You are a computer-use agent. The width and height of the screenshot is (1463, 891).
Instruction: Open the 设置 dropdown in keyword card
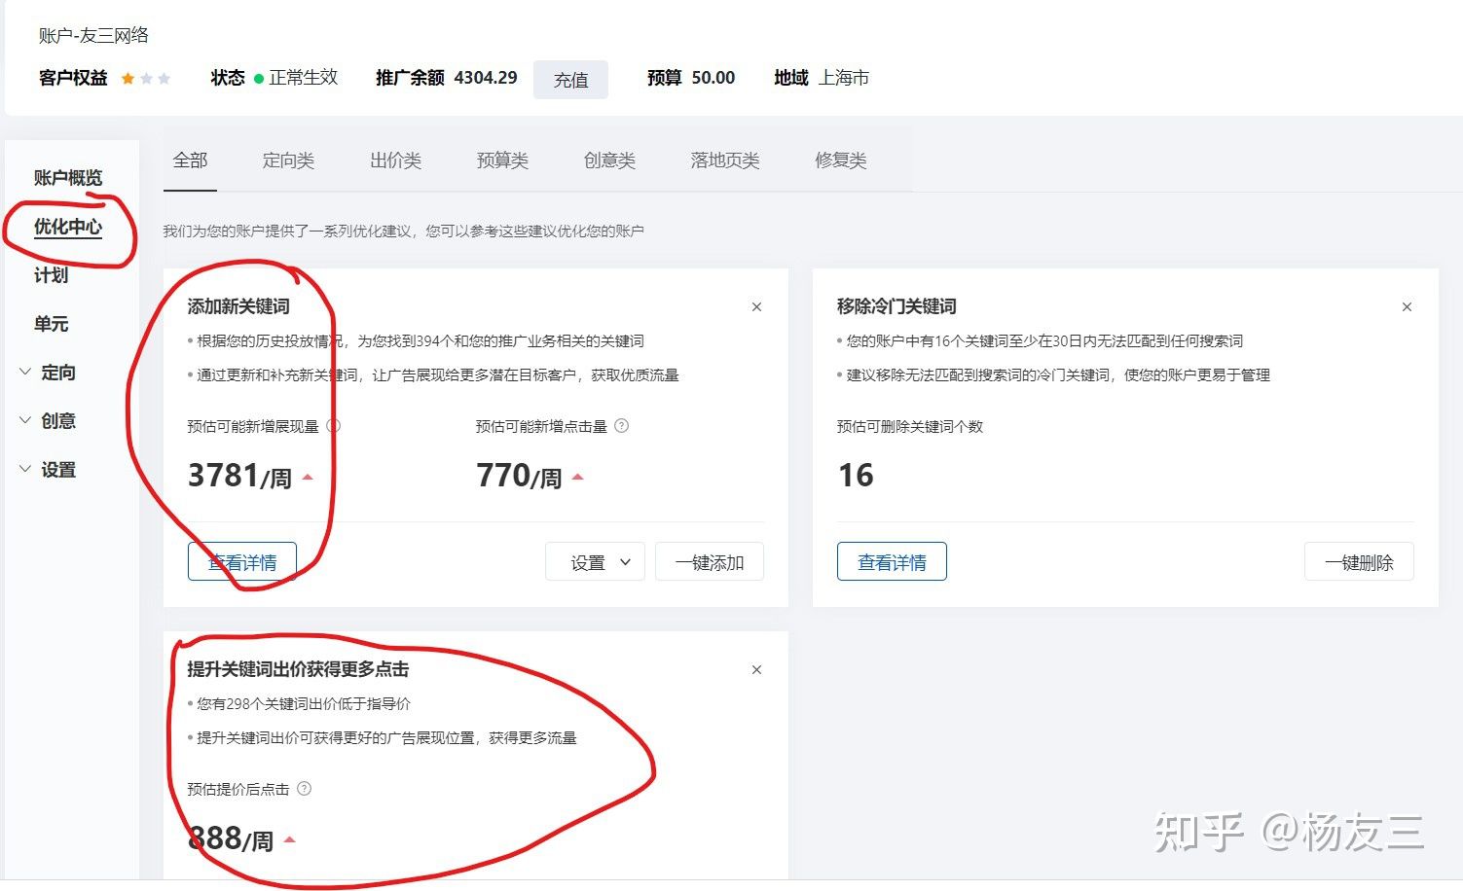click(595, 562)
